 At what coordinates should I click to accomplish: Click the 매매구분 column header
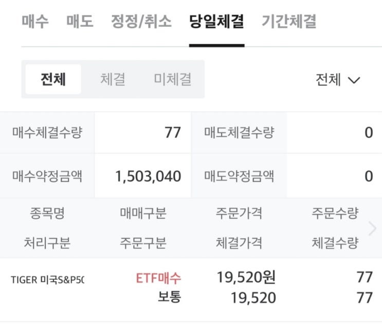tap(143, 213)
